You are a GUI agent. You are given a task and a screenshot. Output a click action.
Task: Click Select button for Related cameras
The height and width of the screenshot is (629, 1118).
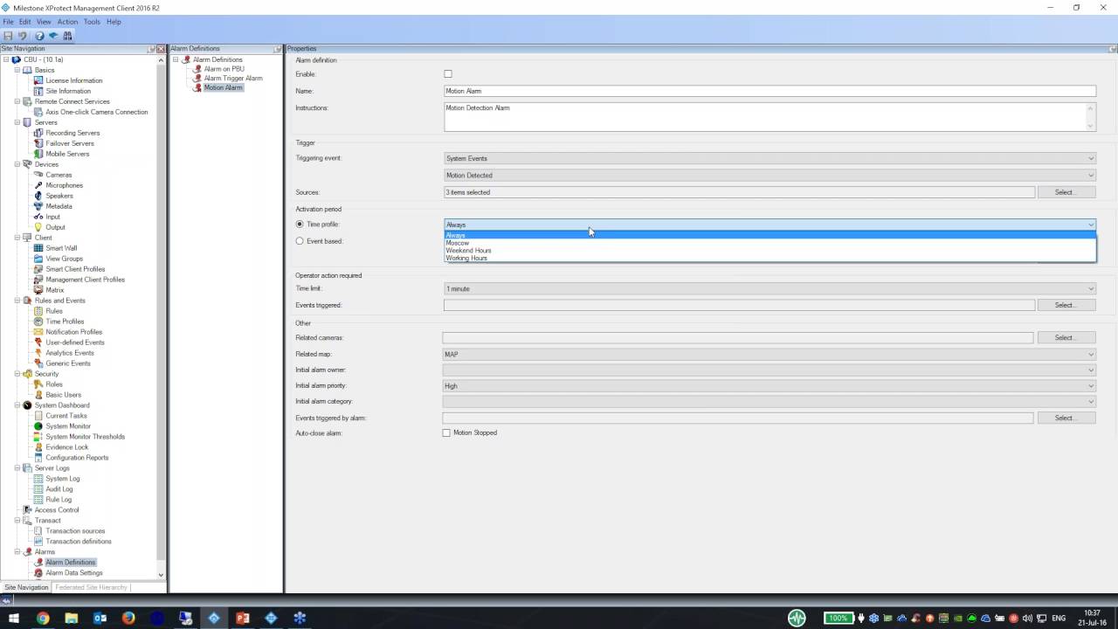[x=1066, y=338]
